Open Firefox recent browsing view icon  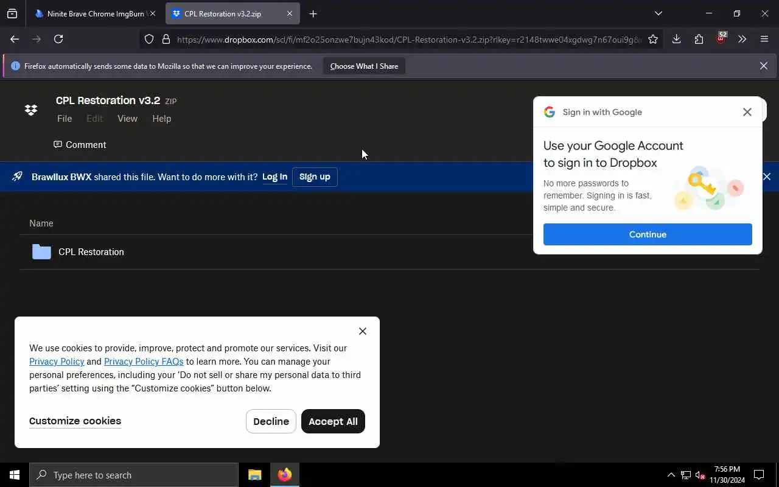(12, 13)
